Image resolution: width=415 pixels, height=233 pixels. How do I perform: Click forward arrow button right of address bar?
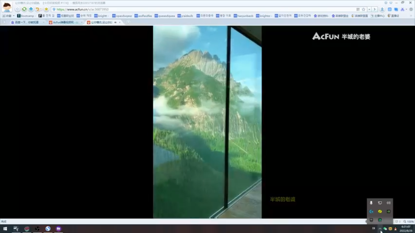coord(374,9)
